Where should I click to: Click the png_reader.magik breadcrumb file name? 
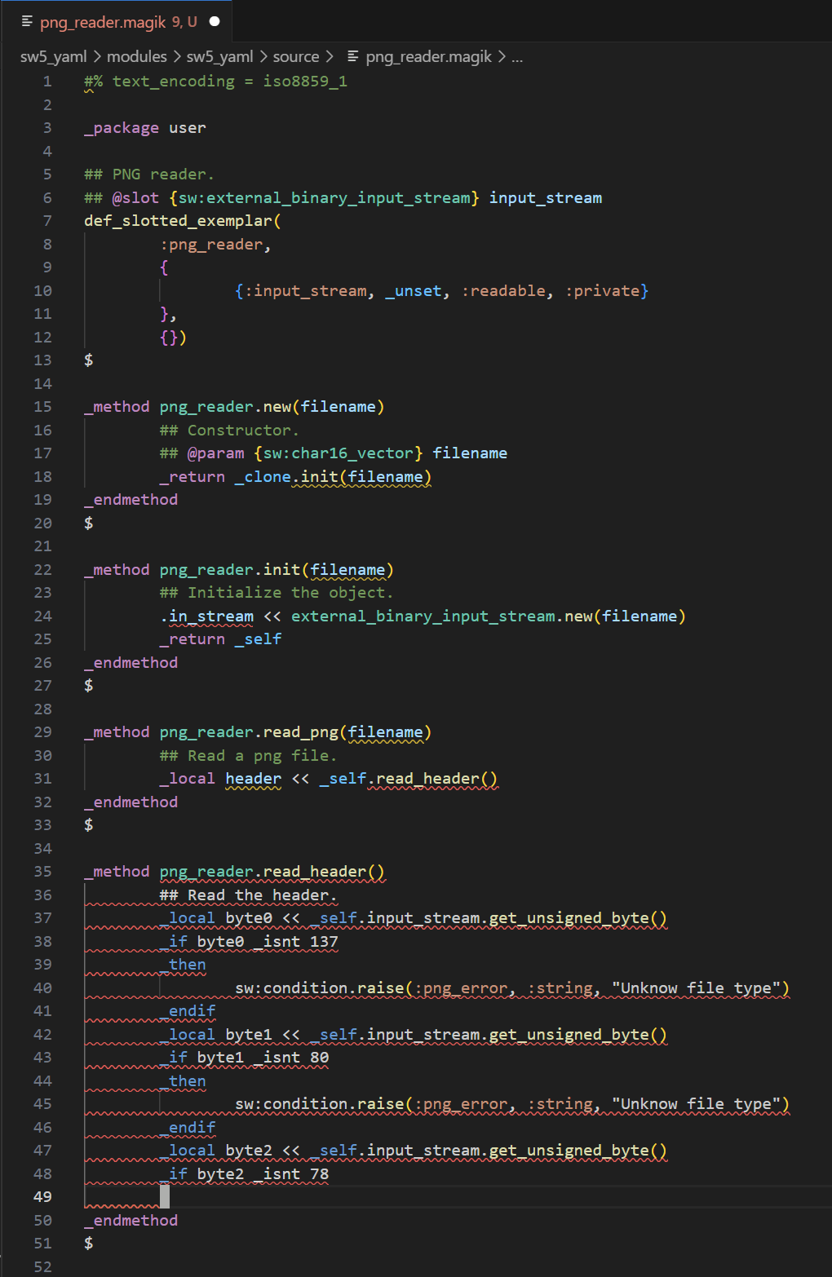point(428,57)
